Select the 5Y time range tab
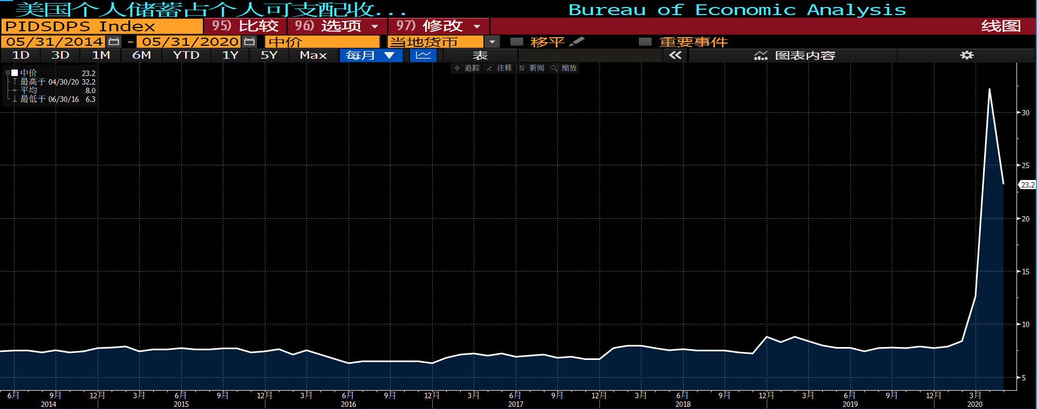Image resolution: width=1037 pixels, height=409 pixels. [x=269, y=55]
